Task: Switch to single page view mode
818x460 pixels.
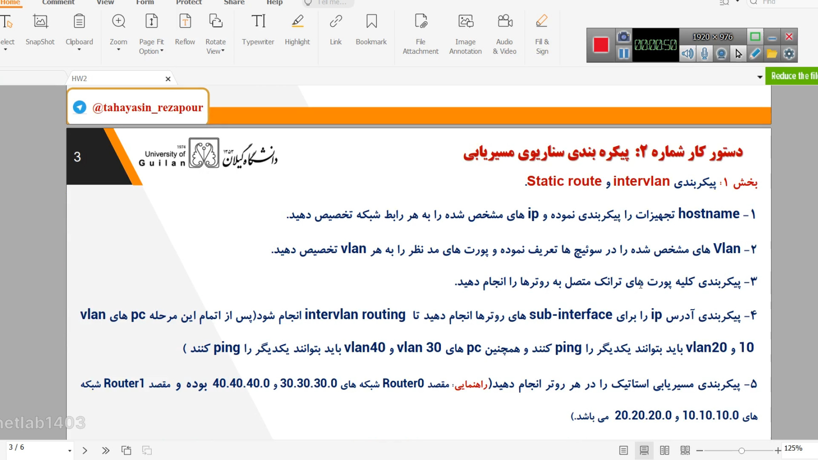Action: [x=624, y=451]
